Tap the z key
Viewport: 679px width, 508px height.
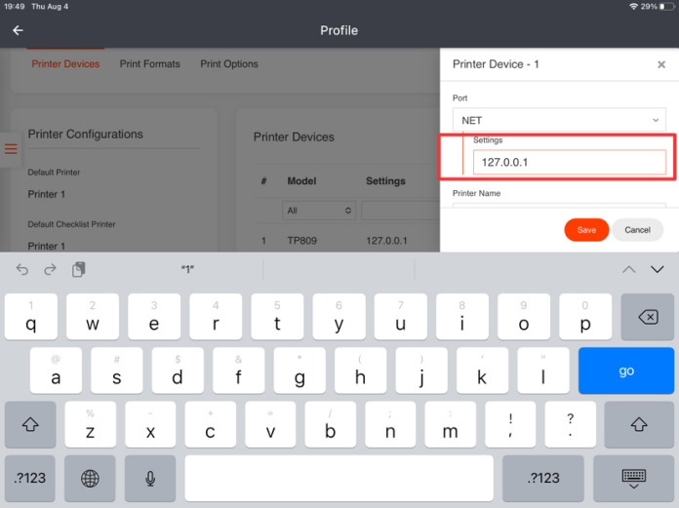(x=90, y=424)
